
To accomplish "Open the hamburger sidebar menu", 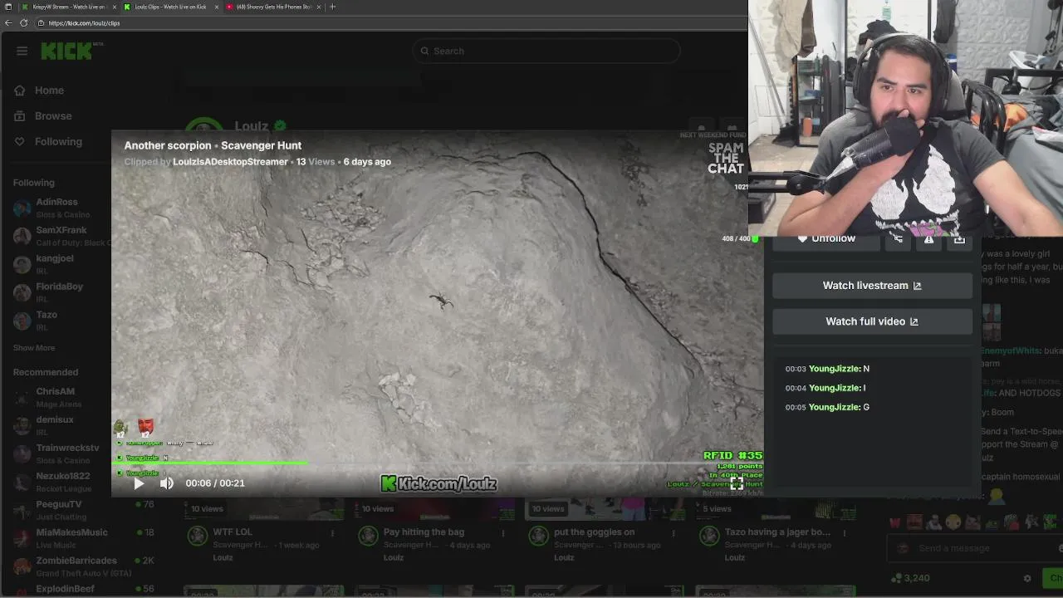I will (22, 51).
